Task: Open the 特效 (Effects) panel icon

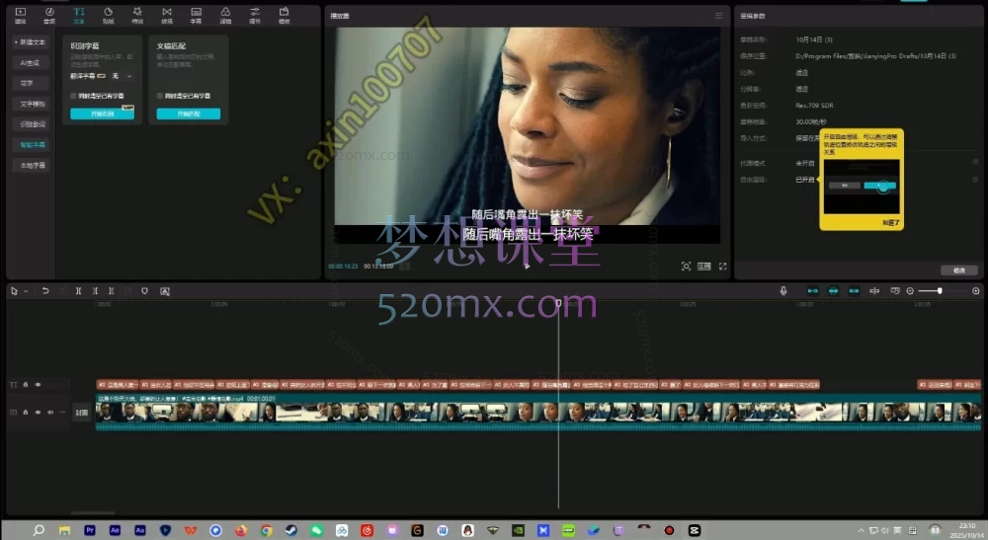Action: (x=137, y=14)
